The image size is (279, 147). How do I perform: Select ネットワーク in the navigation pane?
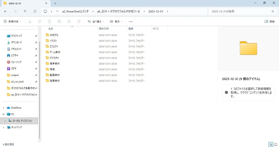(x=17, y=127)
